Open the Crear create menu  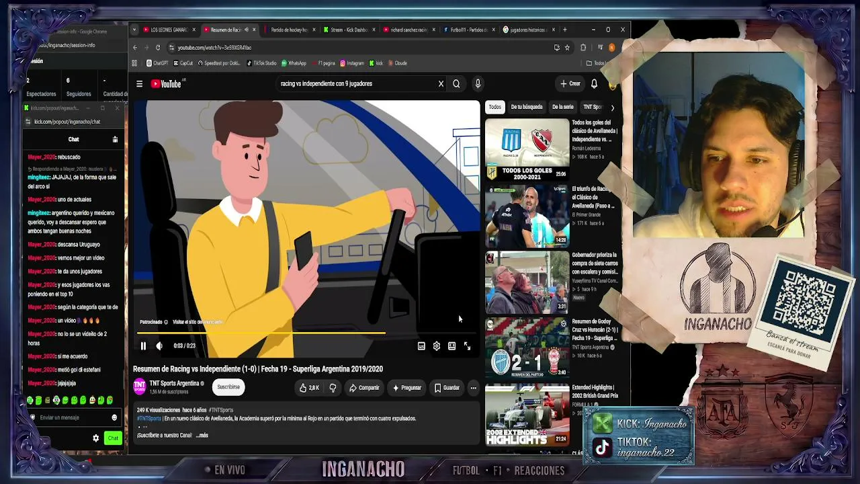570,84
